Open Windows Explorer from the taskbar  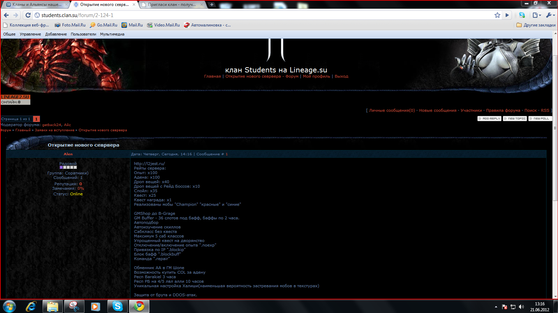coord(53,306)
